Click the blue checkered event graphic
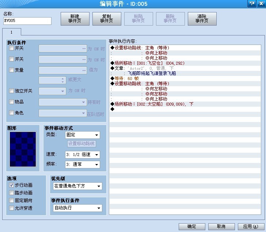Viewport: 266px width, 232px height. pyautogui.click(x=23, y=149)
